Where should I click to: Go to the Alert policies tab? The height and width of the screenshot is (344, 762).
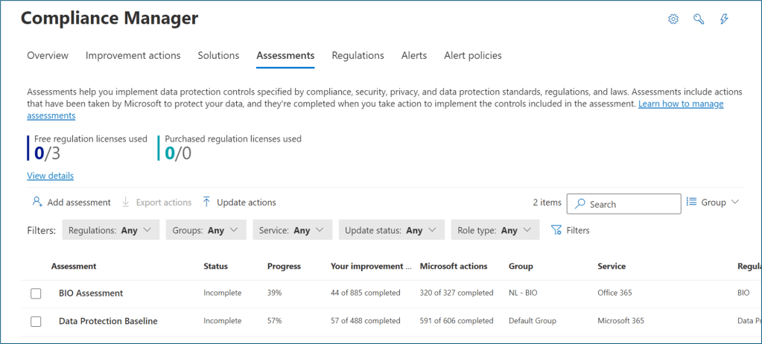click(x=472, y=55)
